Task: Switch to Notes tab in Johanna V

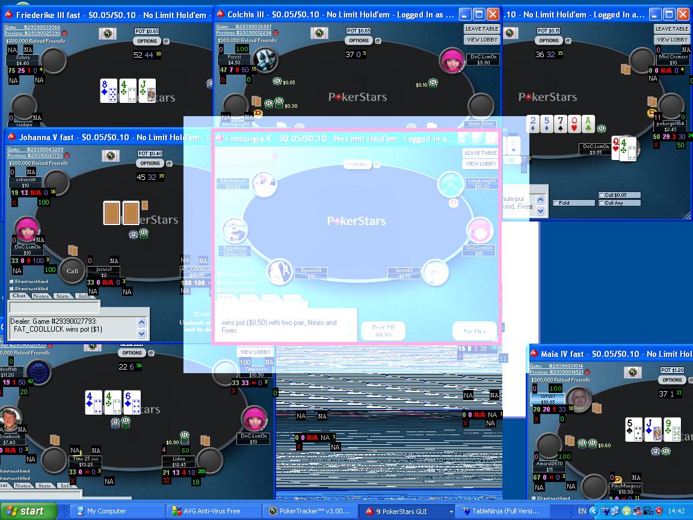Action: (41, 296)
